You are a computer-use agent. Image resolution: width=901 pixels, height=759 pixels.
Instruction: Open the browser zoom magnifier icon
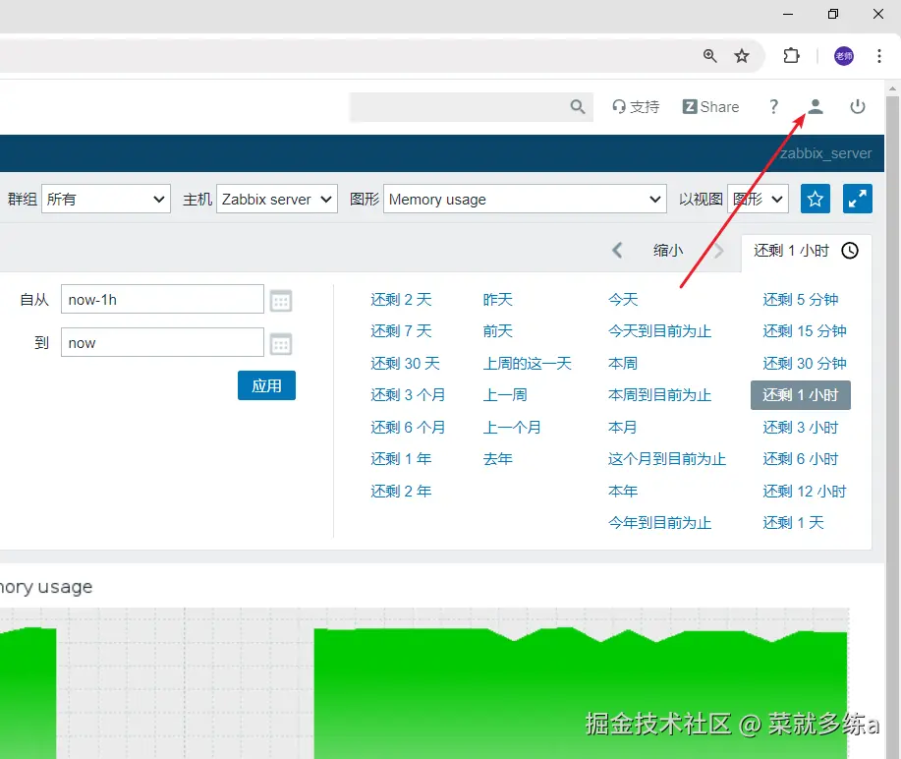(x=710, y=56)
